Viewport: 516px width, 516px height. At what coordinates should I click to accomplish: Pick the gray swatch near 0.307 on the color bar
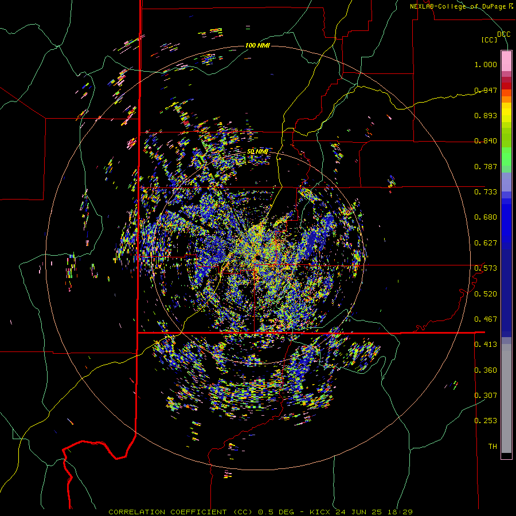[x=506, y=398]
